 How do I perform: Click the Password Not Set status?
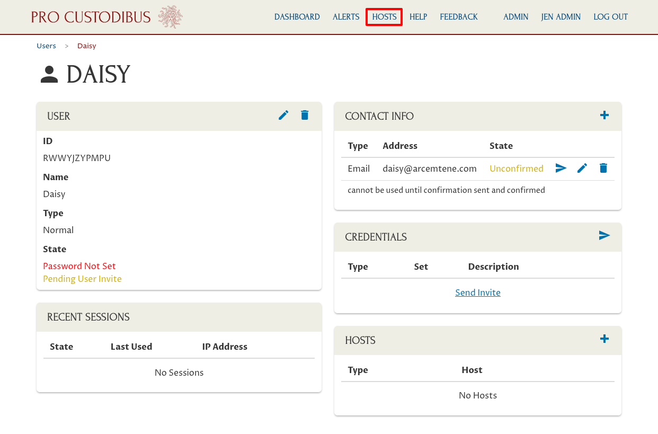[79, 266]
